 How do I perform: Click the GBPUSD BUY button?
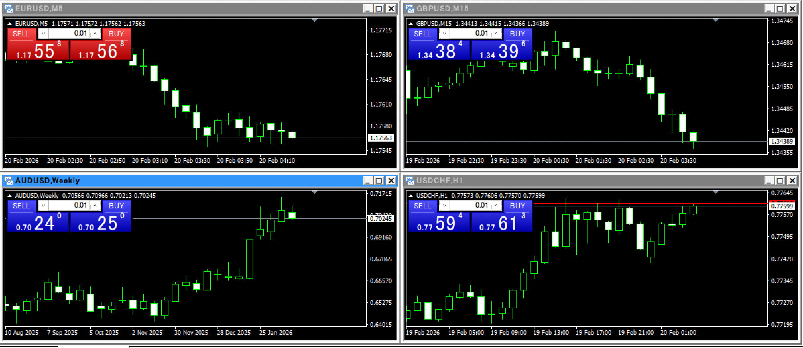[518, 34]
